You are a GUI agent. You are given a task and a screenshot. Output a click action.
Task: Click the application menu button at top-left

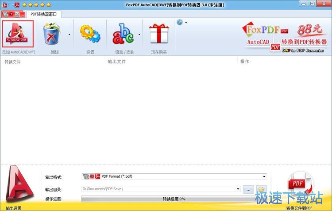[13, 14]
